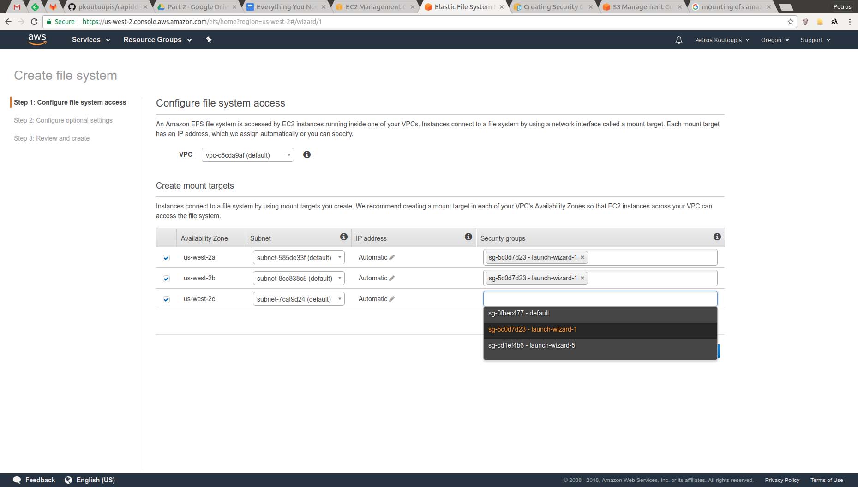Reload the current page
This screenshot has width=858, height=487.
pyautogui.click(x=34, y=22)
